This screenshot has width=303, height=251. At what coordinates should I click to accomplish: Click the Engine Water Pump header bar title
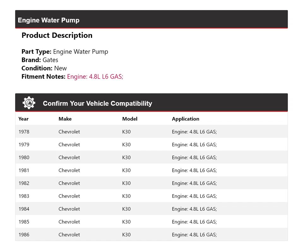click(49, 20)
